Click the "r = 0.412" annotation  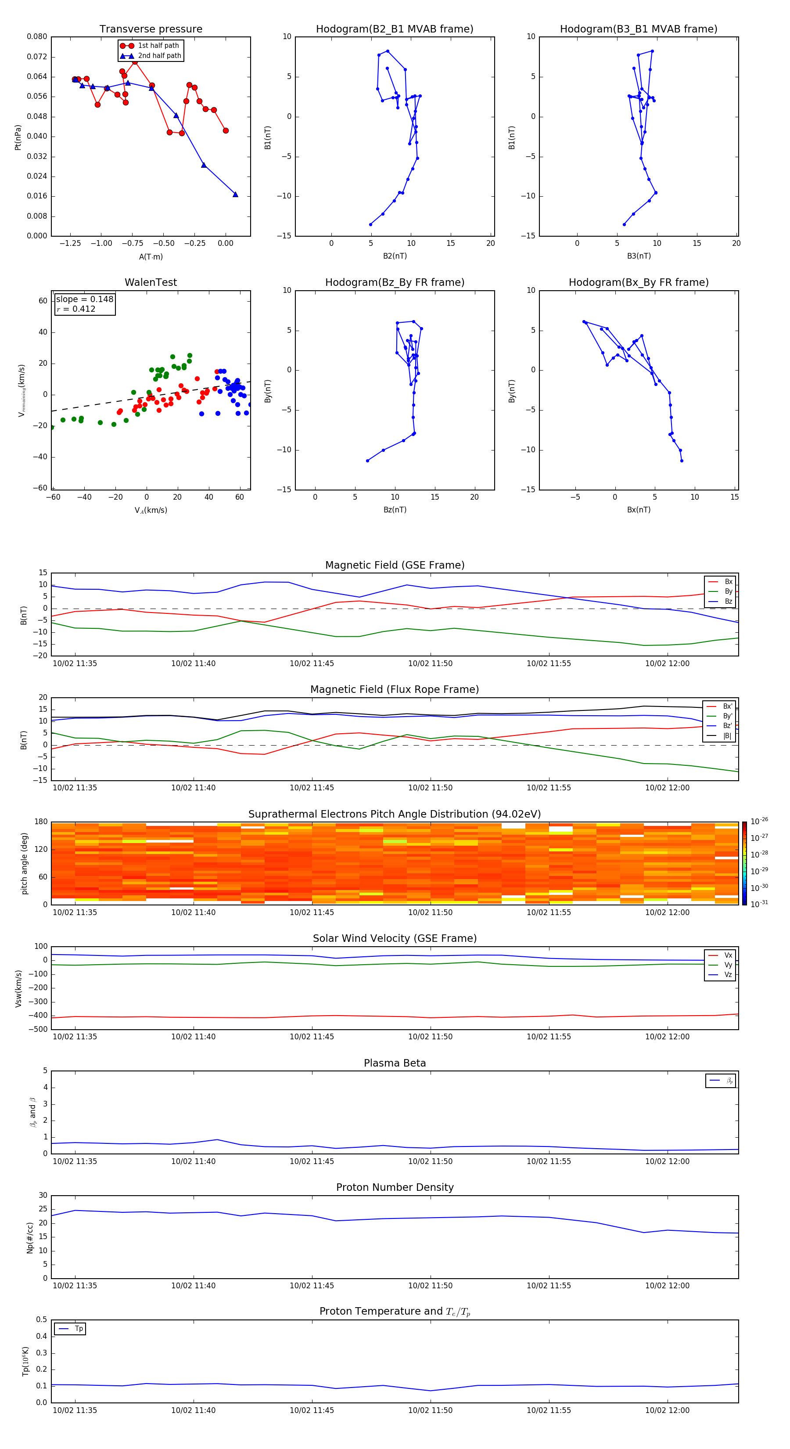76,309
